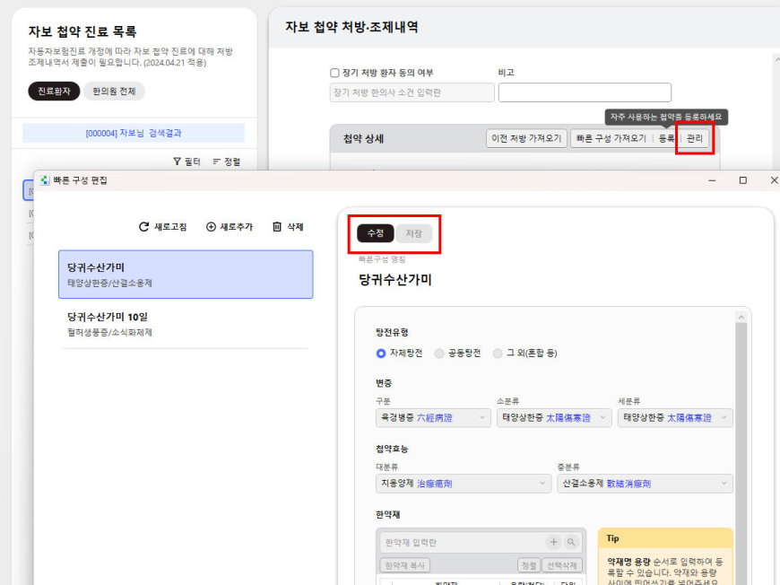Click 이전 처방 가져오기 button
Screen dimensions: 780x585
pos(526,138)
